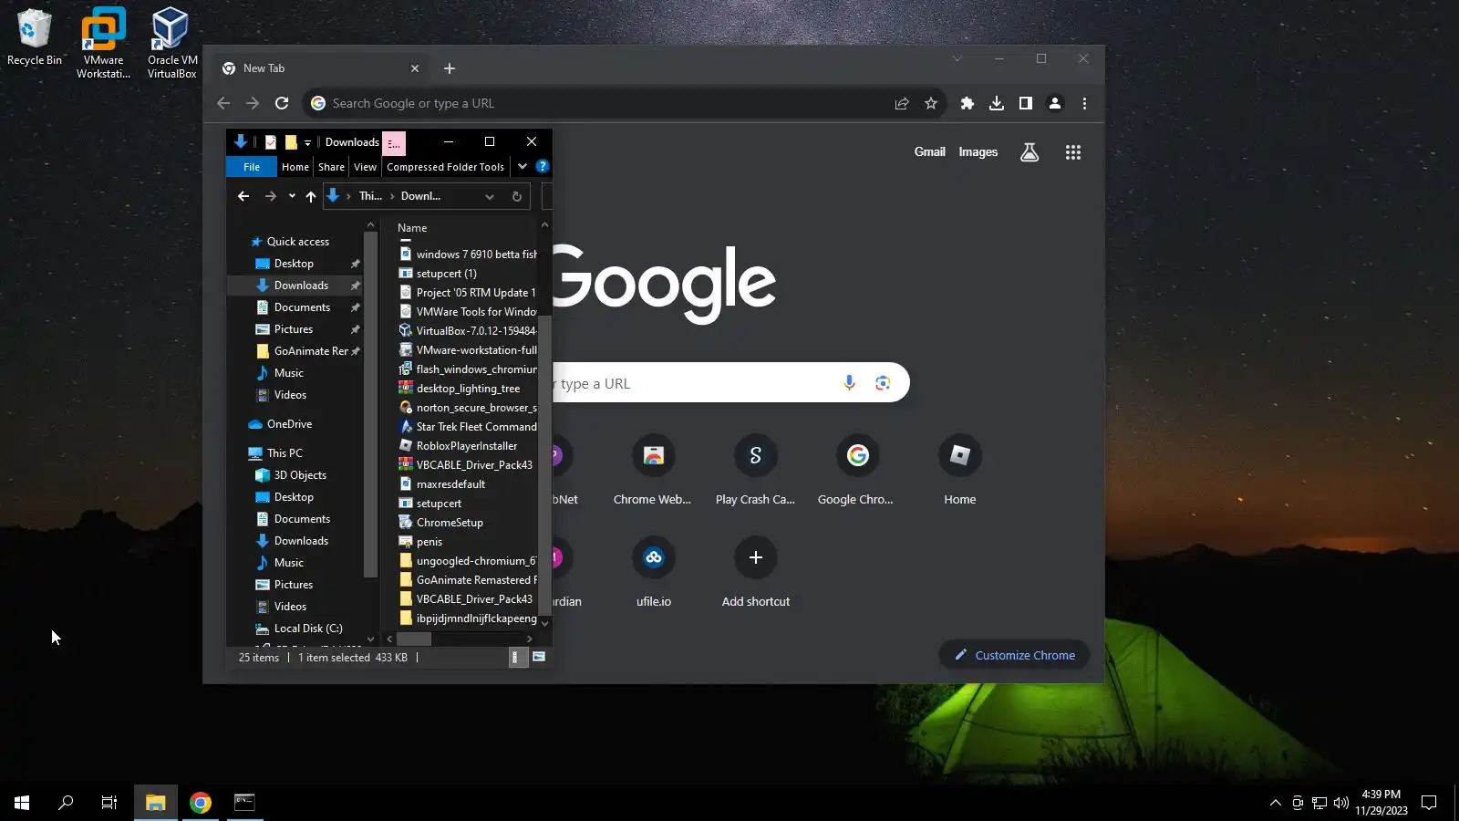Show hidden system tray icons
Viewport: 1459px width, 821px height.
click(x=1275, y=803)
